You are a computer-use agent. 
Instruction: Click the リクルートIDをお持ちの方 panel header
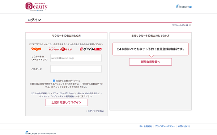point(67,36)
